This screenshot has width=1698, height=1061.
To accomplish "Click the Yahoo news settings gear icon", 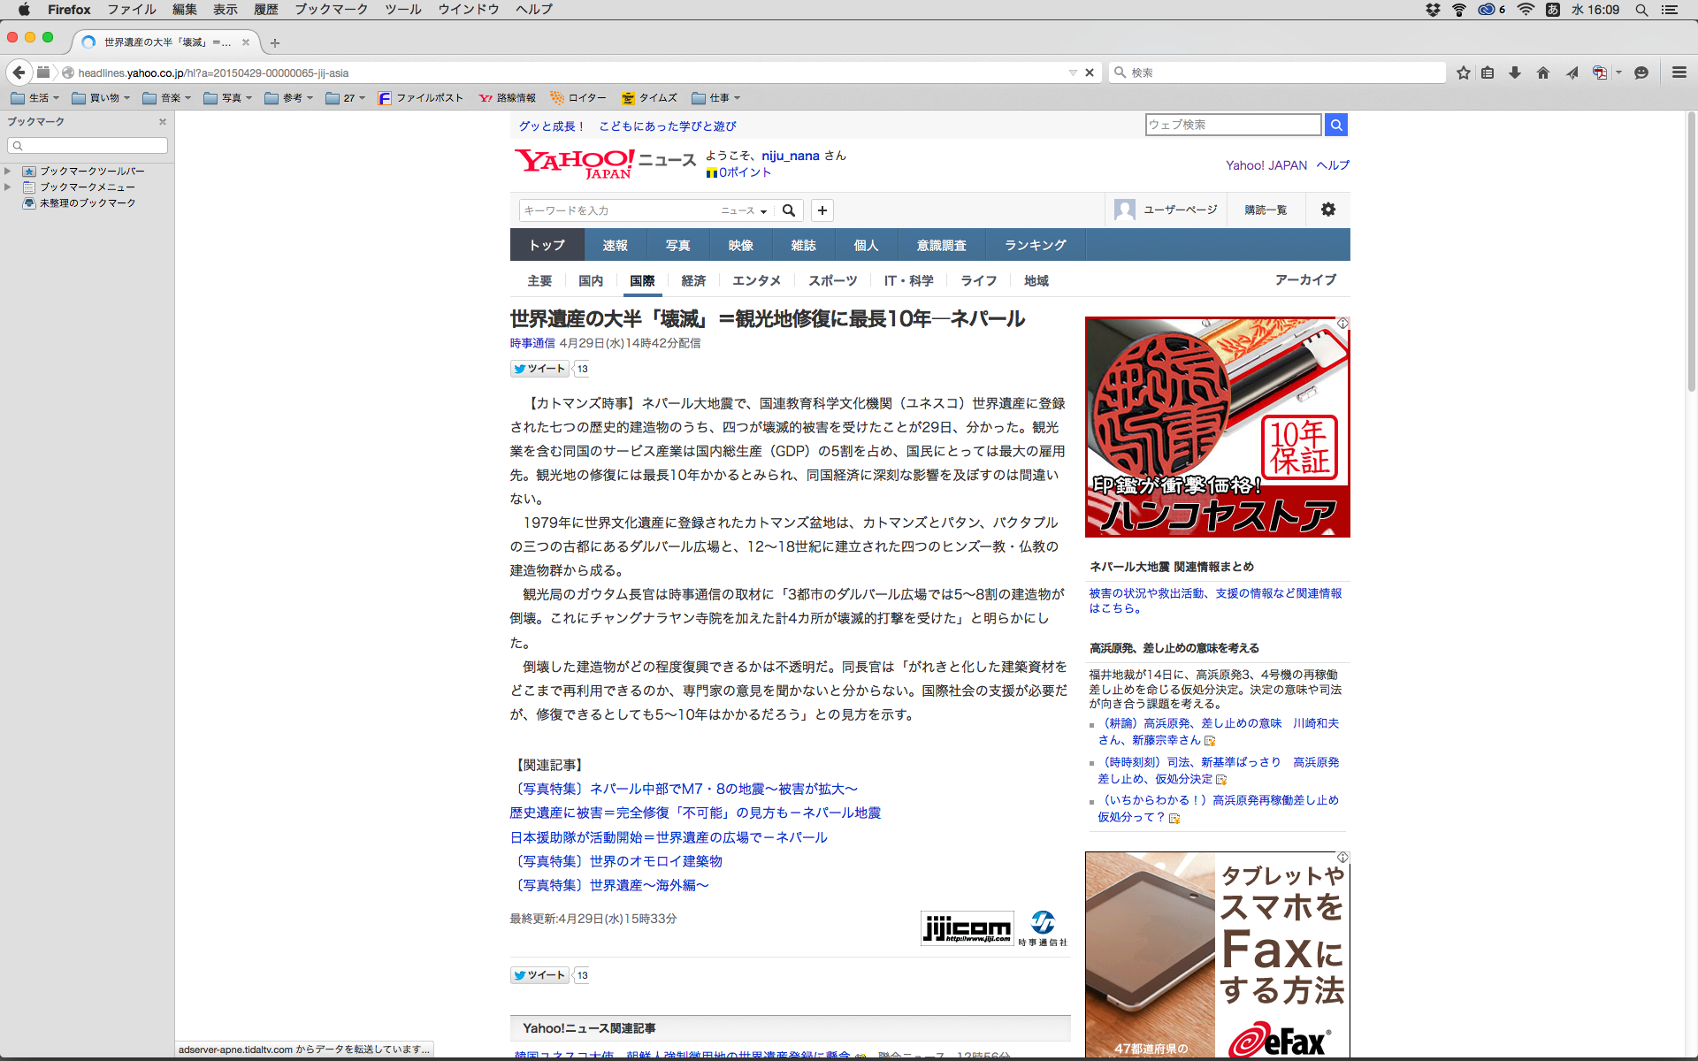I will (x=1327, y=210).
